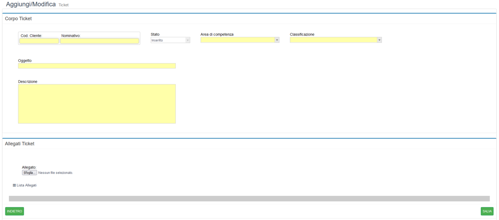Image resolution: width=499 pixels, height=220 pixels.
Task: Click the INDIETRO button
Action: click(x=15, y=211)
